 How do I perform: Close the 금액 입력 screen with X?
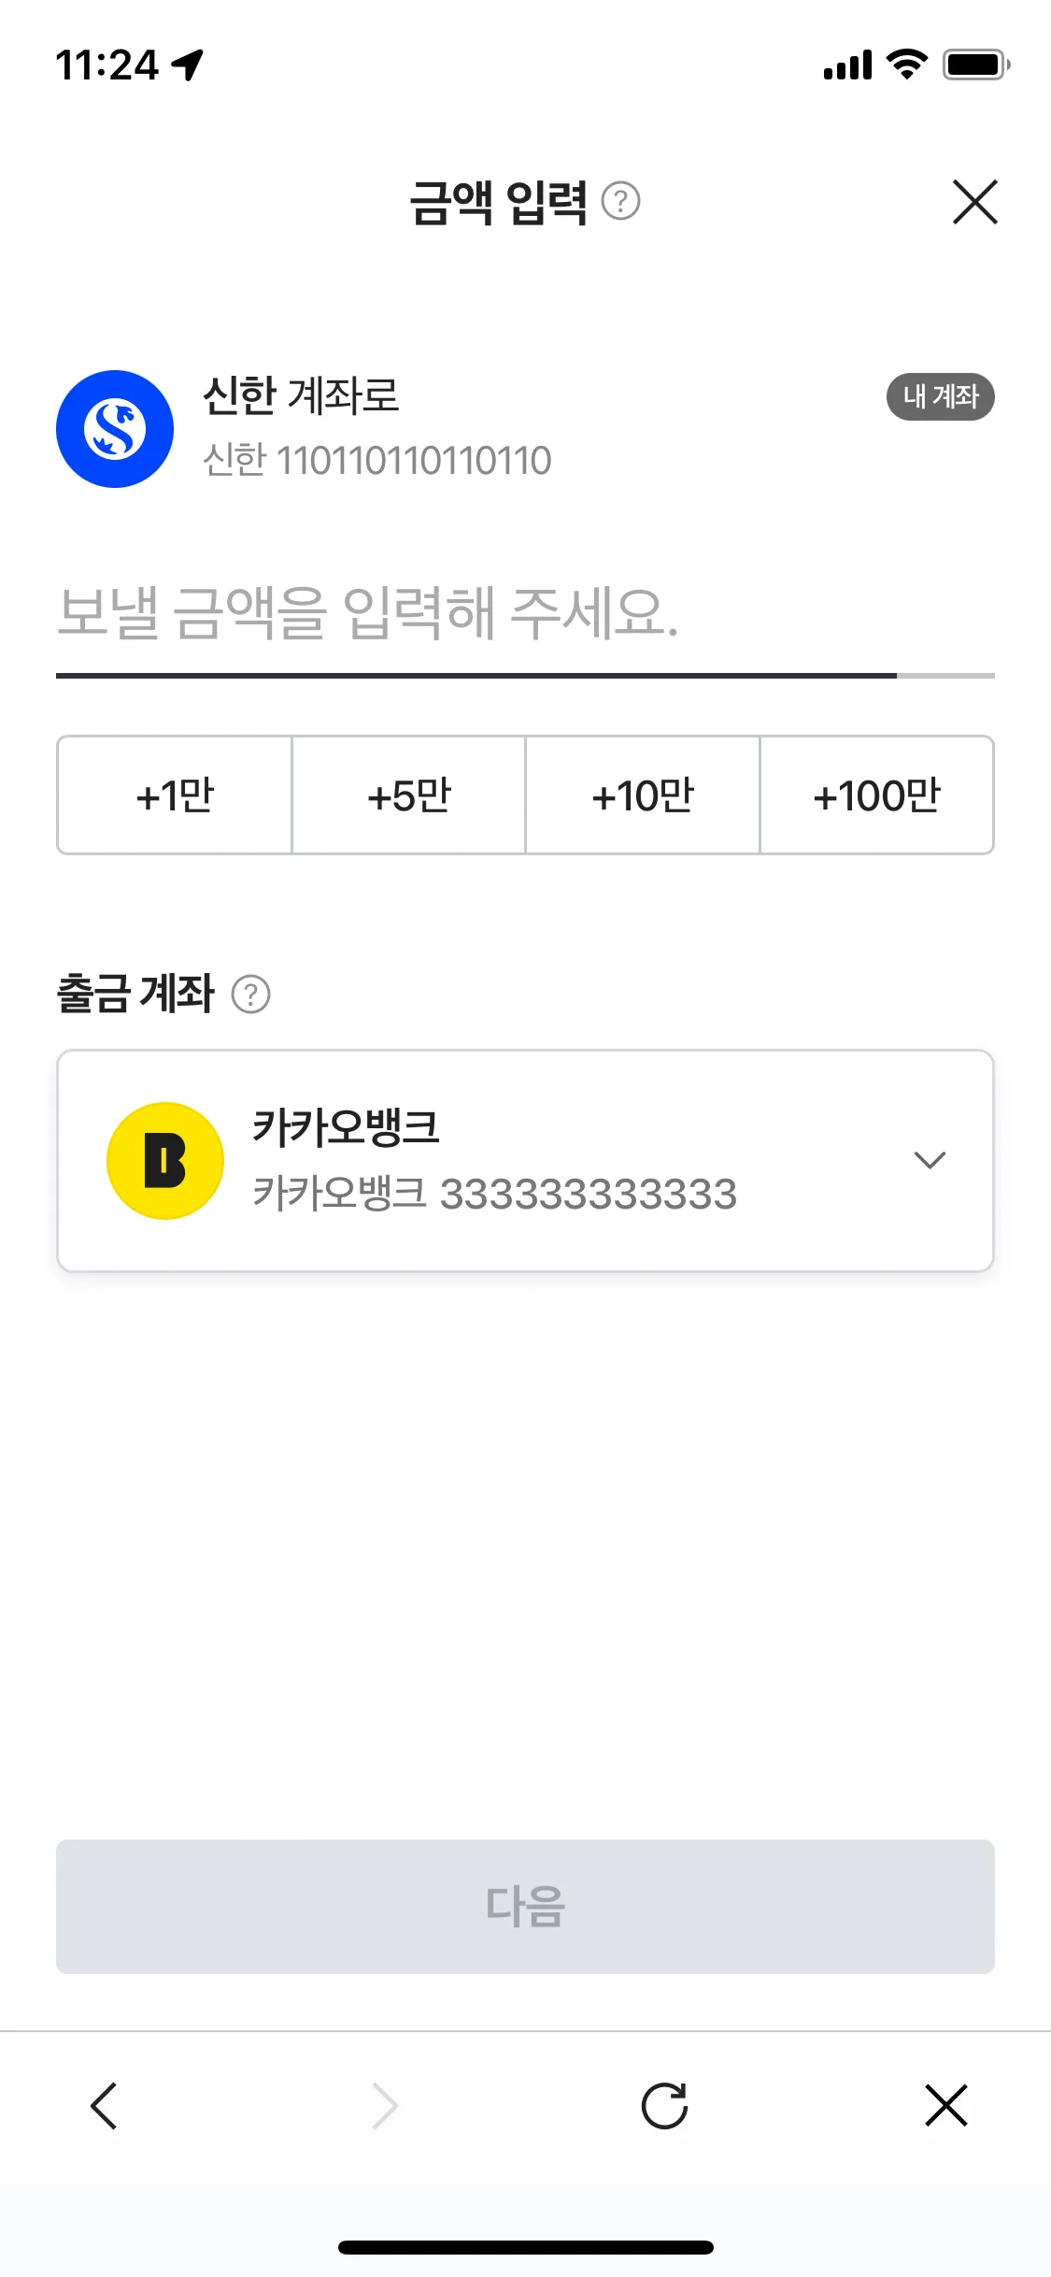click(974, 202)
